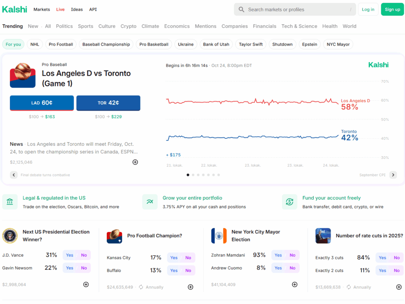405x304 pixels.
Task: Click plus icon on Pro Football Champion card
Action: pyautogui.click(x=190, y=287)
